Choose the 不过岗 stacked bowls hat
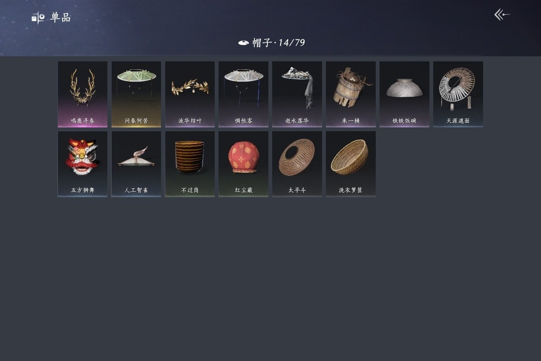The image size is (541, 361). point(190,164)
